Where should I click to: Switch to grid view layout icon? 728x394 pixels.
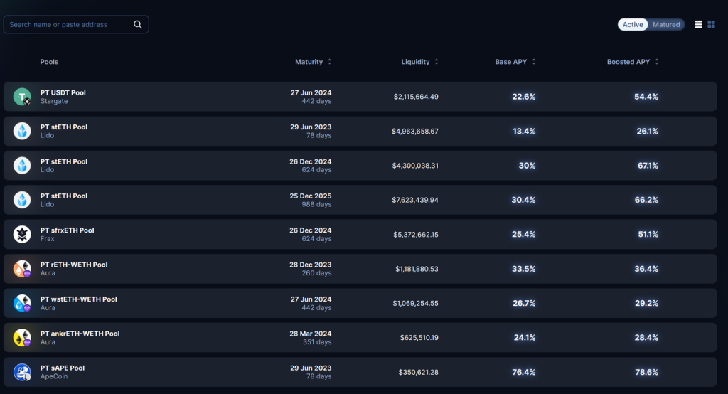(x=711, y=25)
